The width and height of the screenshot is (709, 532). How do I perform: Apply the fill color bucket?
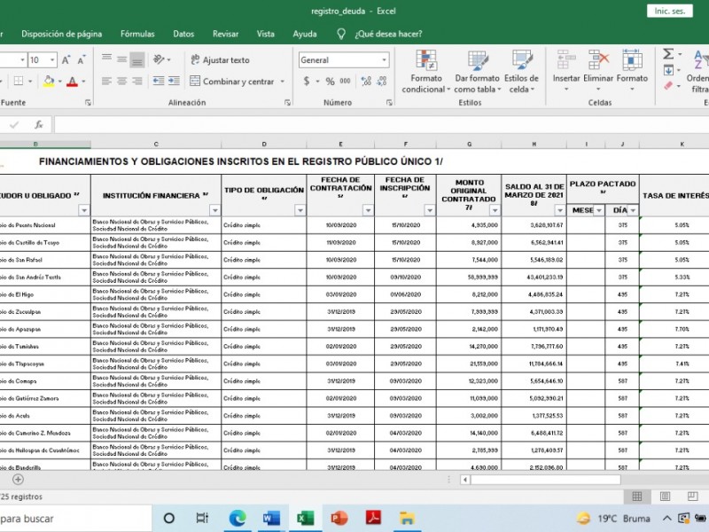(49, 82)
